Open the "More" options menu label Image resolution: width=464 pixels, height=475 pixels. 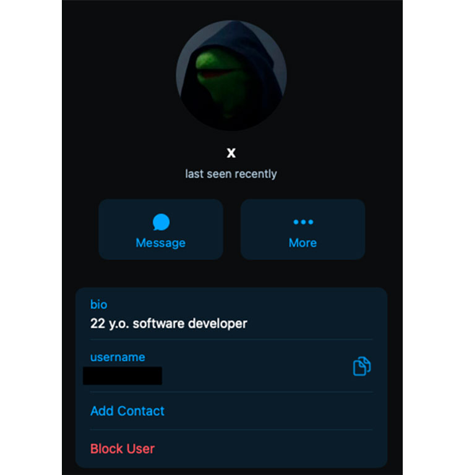click(303, 243)
